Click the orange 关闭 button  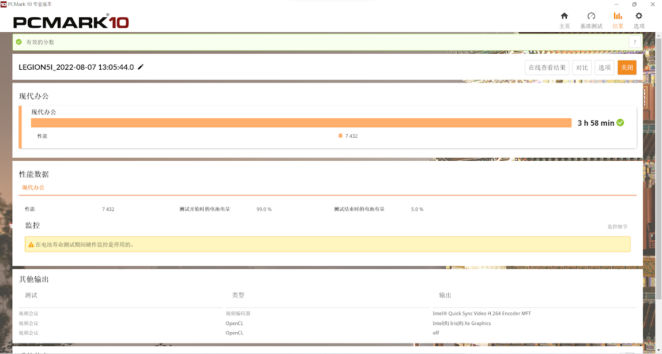627,67
